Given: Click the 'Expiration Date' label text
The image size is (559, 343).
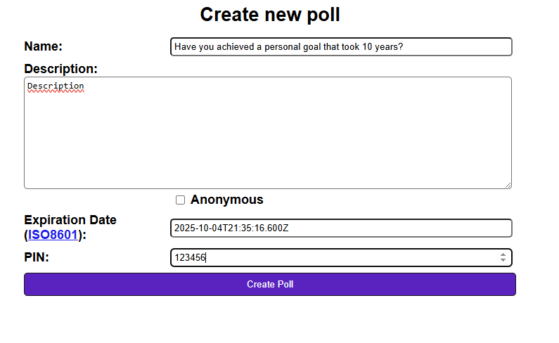Looking at the screenshot, I should [70, 220].
